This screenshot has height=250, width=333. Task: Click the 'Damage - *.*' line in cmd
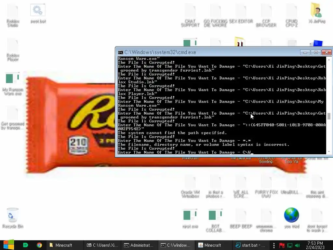click(x=184, y=141)
